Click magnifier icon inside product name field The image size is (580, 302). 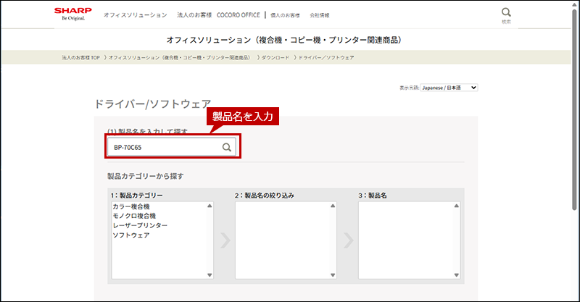227,147
